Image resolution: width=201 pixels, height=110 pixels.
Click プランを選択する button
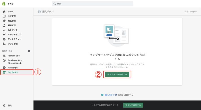(x=133, y=105)
